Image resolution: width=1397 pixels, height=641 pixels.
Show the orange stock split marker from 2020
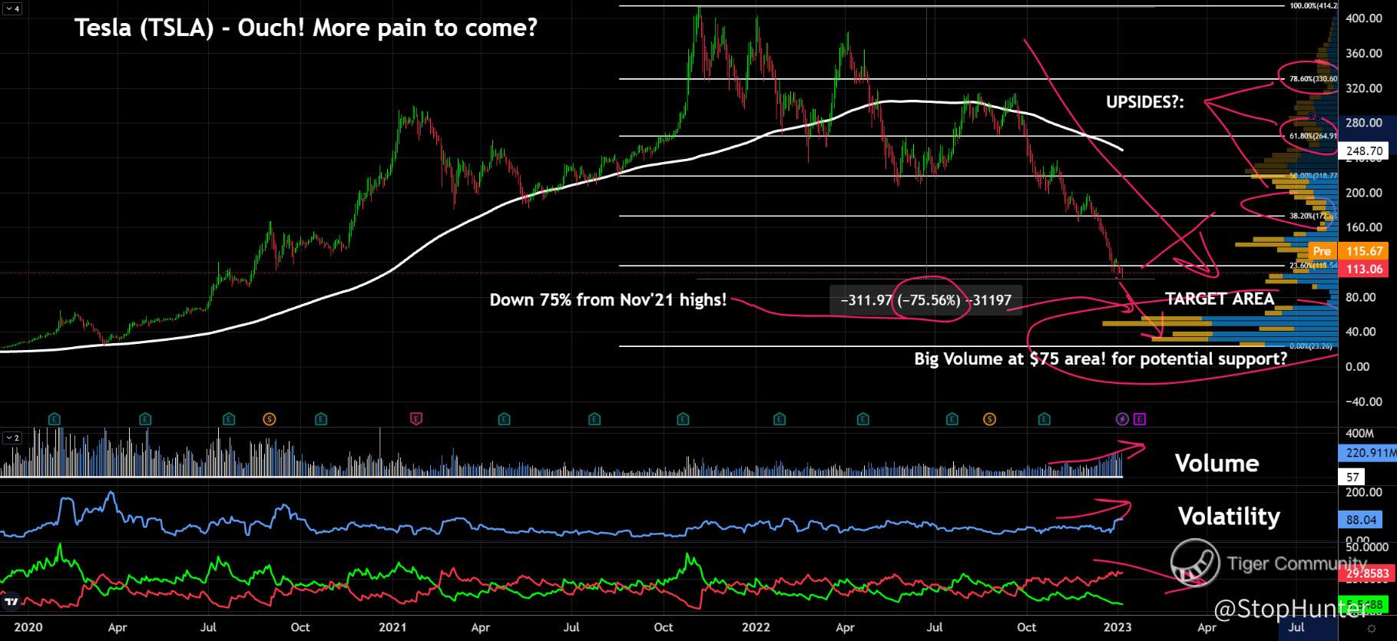pos(270,419)
